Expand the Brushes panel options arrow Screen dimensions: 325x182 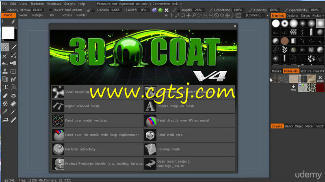[x=323, y=16]
